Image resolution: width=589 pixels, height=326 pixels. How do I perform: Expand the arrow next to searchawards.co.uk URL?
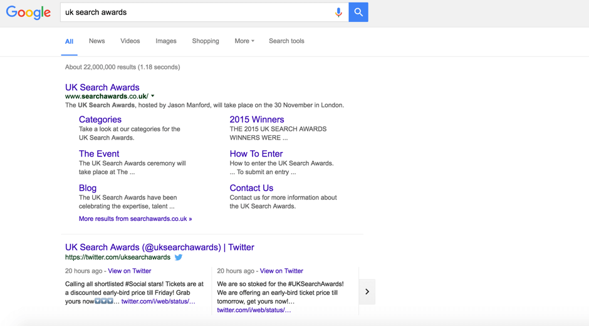pyautogui.click(x=153, y=96)
